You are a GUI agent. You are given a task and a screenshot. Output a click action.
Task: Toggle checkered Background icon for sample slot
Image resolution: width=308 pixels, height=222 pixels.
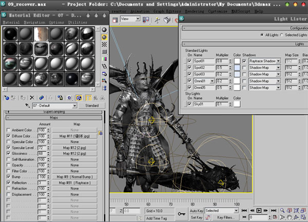[x=105, y=45]
